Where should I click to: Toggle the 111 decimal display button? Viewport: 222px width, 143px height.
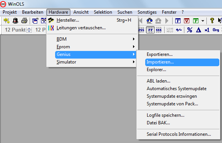pyautogui.click(x=159, y=30)
